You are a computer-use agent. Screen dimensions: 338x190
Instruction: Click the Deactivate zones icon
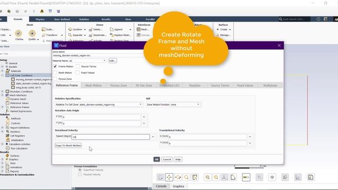point(90,35)
